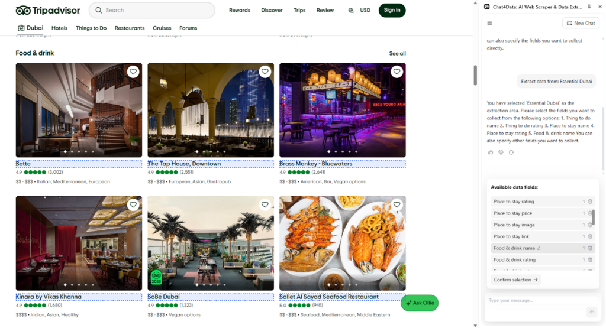Click the Sette 4.9 rating bubbles

[35, 172]
